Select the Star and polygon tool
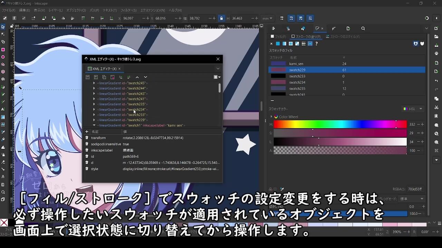 tap(3, 64)
